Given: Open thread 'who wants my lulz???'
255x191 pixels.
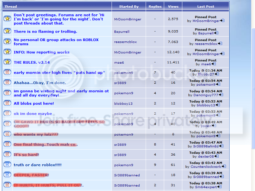Looking at the screenshot, I should tap(36, 134).
